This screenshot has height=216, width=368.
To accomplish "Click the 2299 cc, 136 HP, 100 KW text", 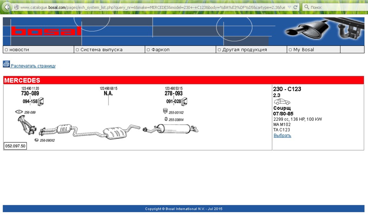I will tap(297, 119).
